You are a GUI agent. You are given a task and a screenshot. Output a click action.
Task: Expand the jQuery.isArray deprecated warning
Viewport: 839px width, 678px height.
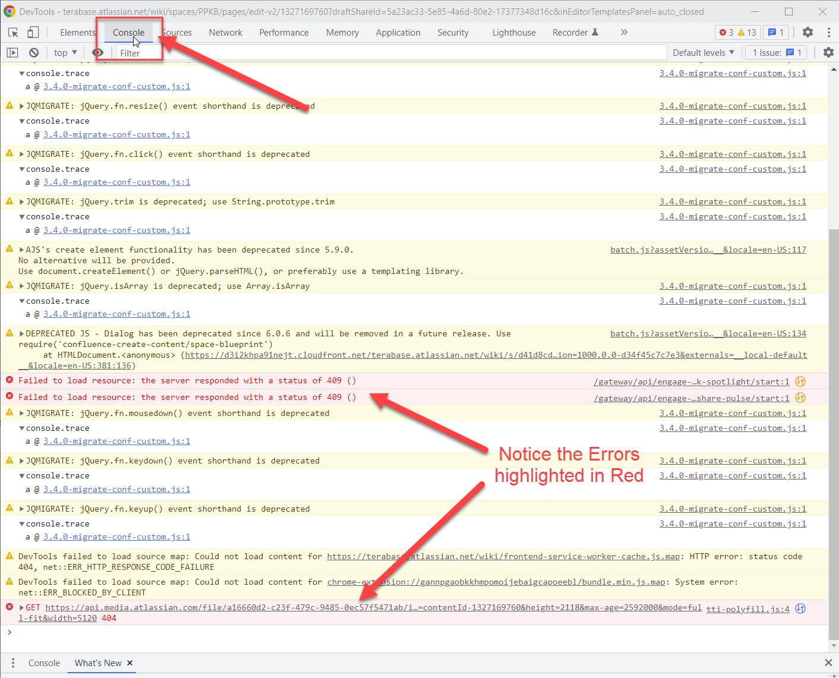[x=22, y=286]
